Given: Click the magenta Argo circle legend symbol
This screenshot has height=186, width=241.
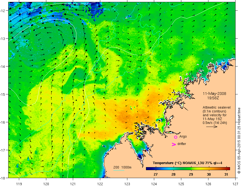Looking at the screenshot, I should [176, 137].
